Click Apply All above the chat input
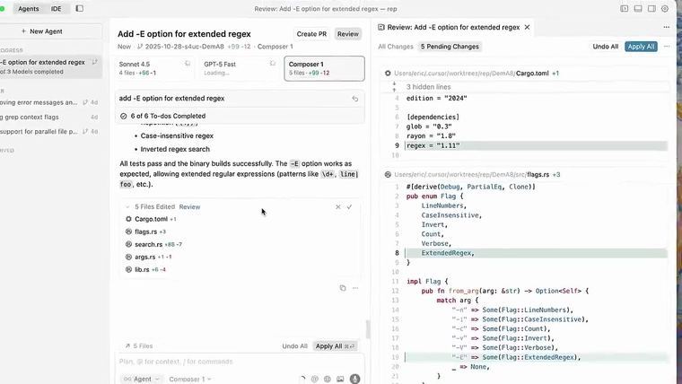 point(335,346)
